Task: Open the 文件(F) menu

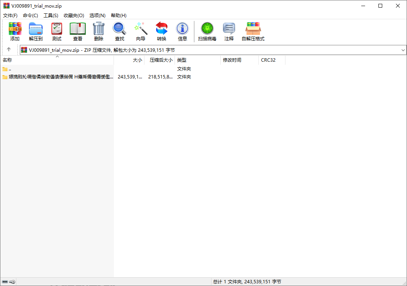Action: 10,16
